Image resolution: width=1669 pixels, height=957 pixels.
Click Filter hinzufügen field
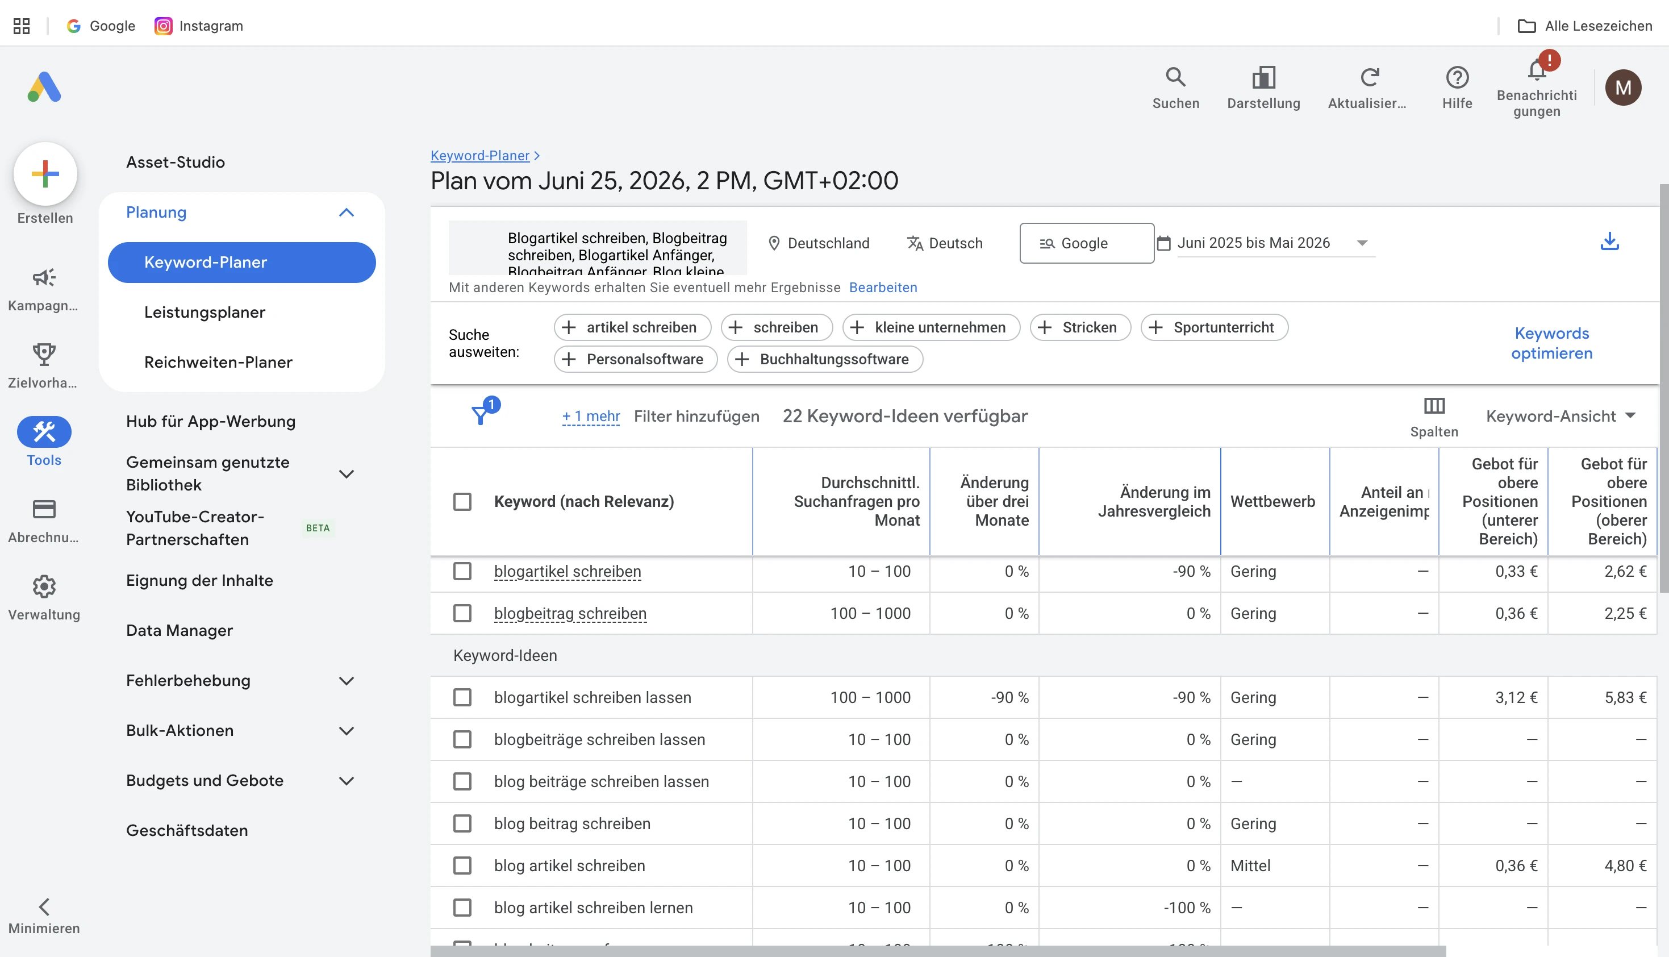pyautogui.click(x=696, y=416)
